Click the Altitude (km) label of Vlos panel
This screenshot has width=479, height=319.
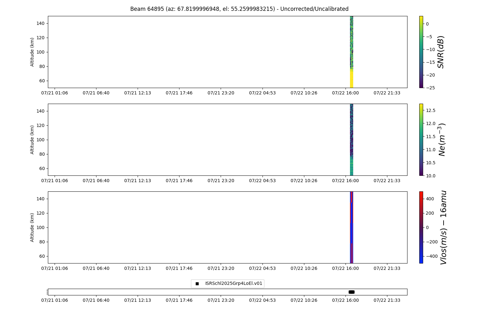(x=32, y=227)
